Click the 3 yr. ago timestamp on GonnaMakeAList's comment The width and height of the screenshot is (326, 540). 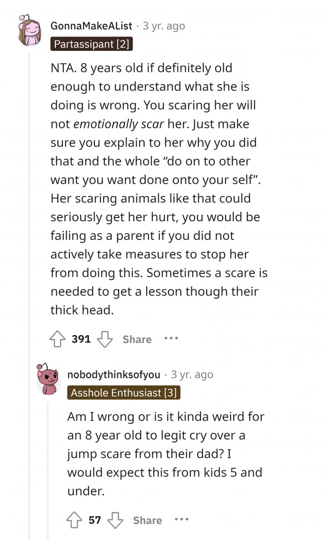(x=163, y=26)
